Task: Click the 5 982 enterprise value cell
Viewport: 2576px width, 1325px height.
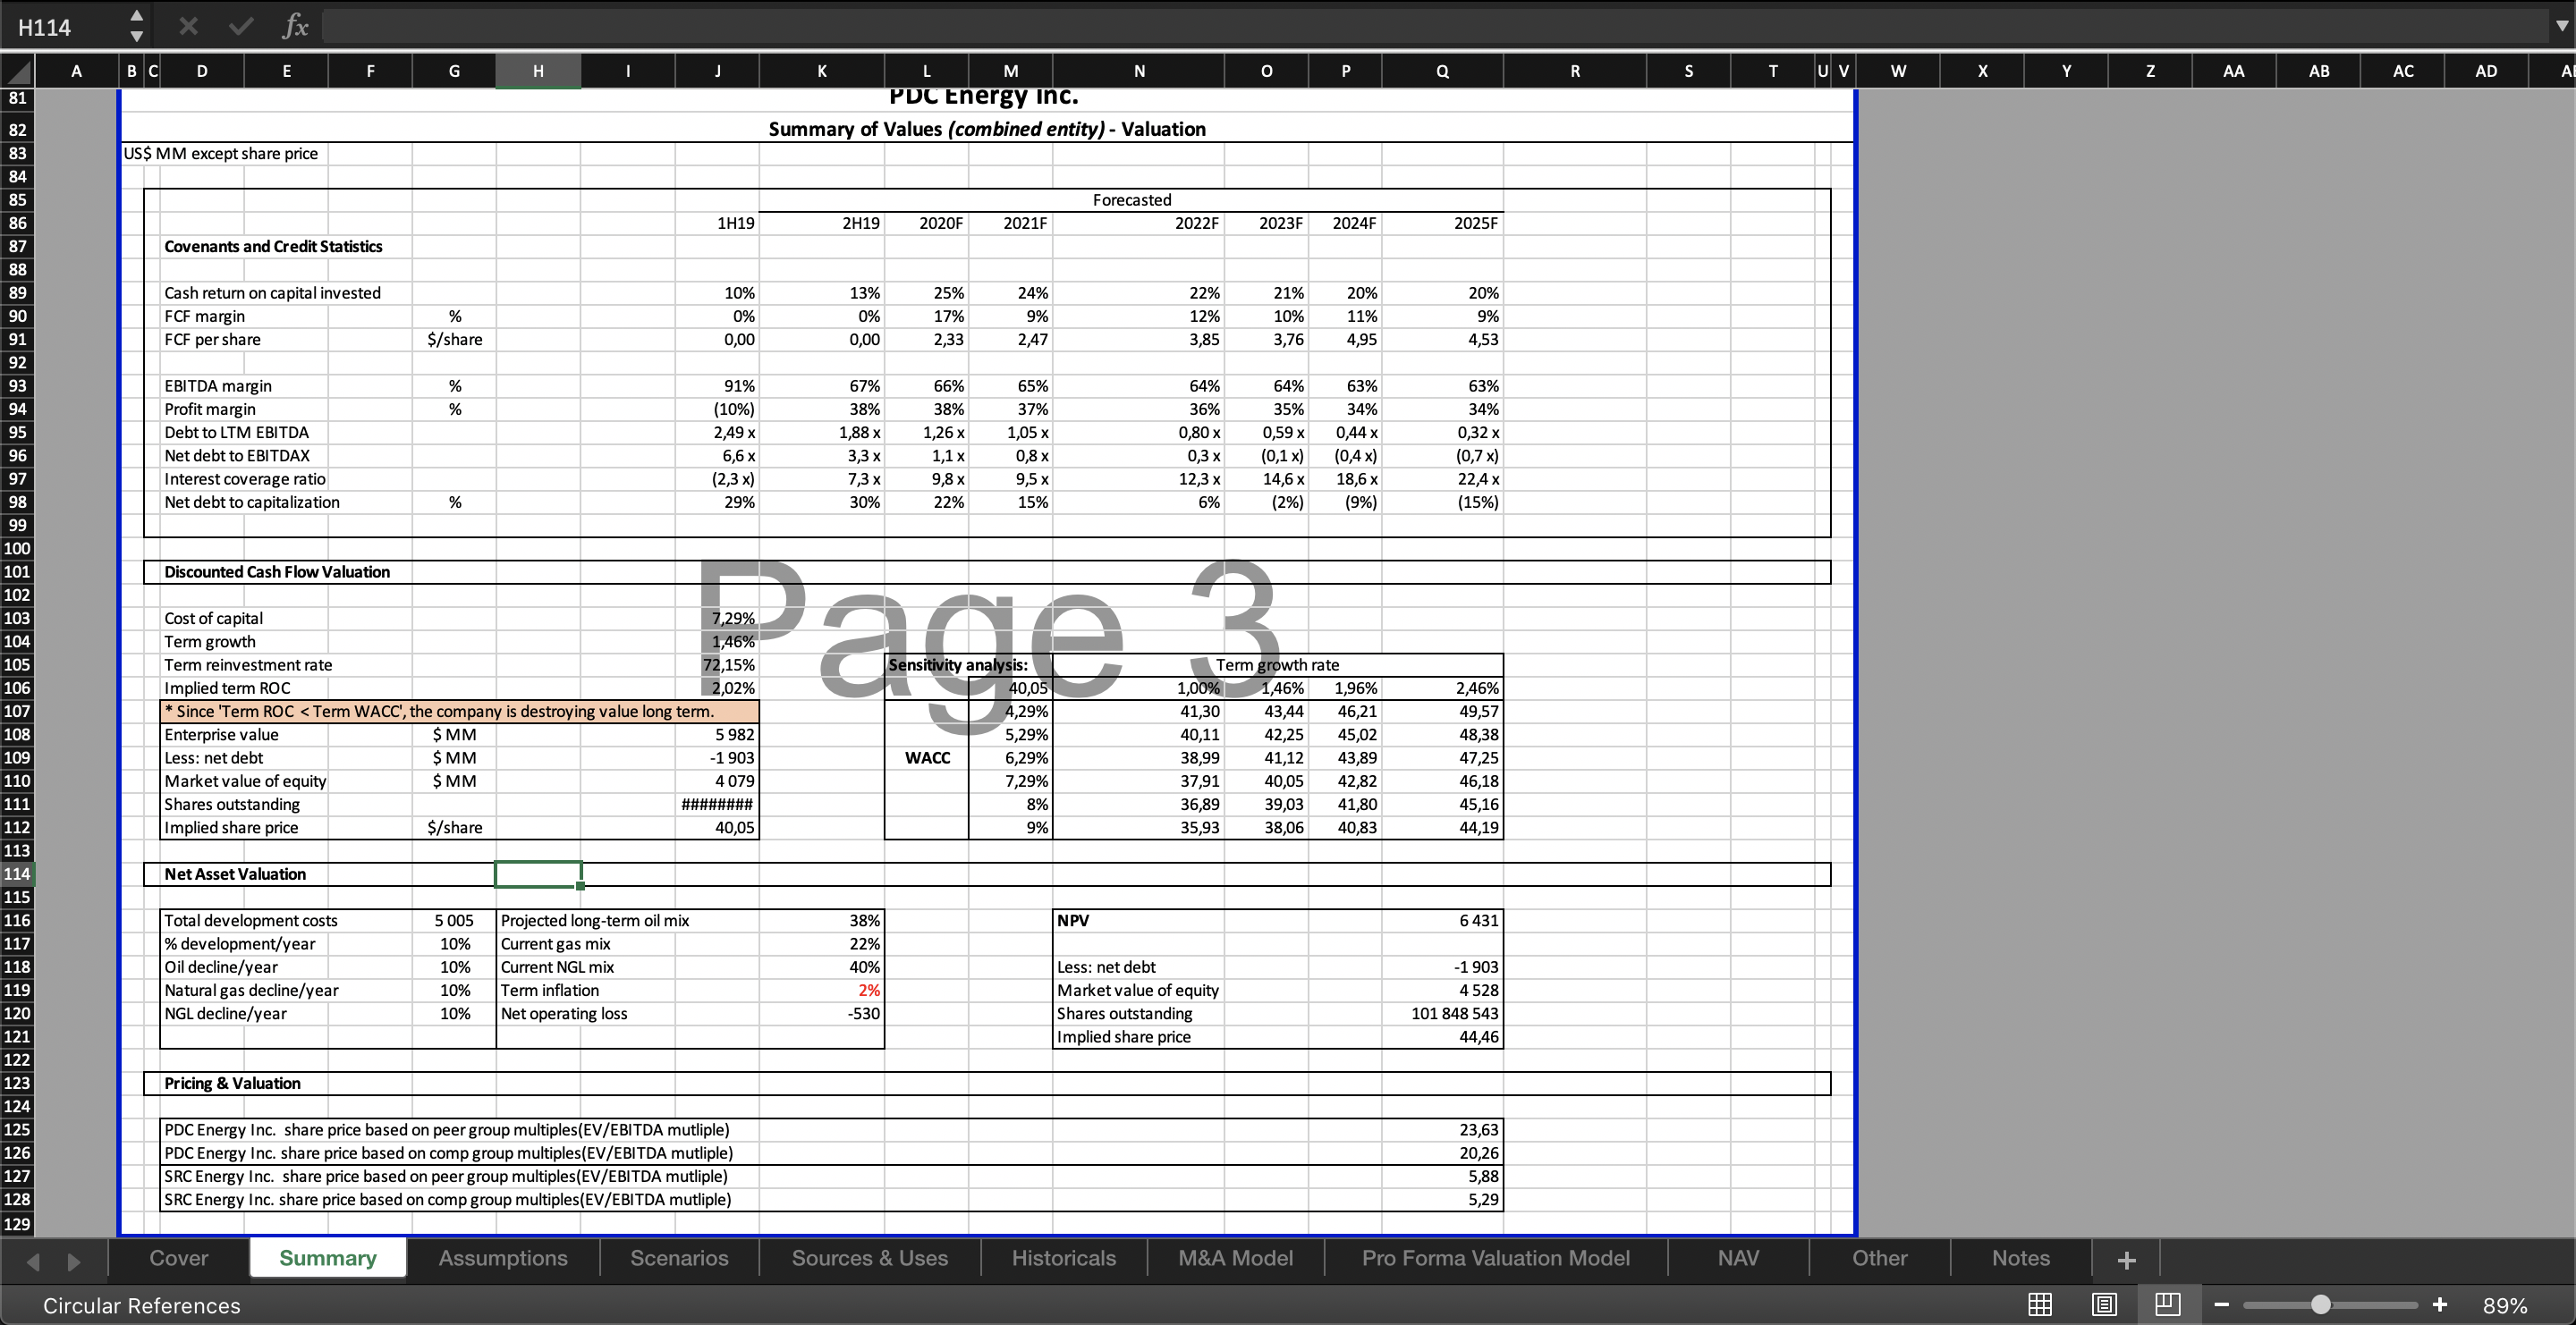Action: [717, 734]
